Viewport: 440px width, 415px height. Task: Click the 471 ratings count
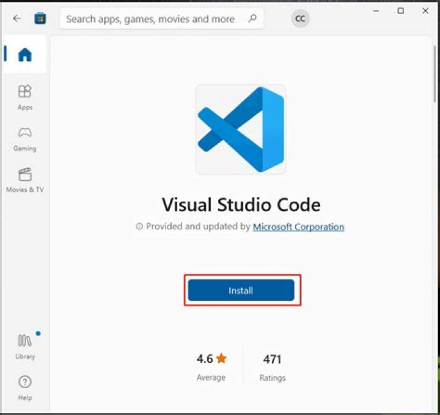coord(272,359)
